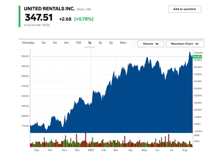
Task: Show the 3y time range
Action: click(x=100, y=43)
